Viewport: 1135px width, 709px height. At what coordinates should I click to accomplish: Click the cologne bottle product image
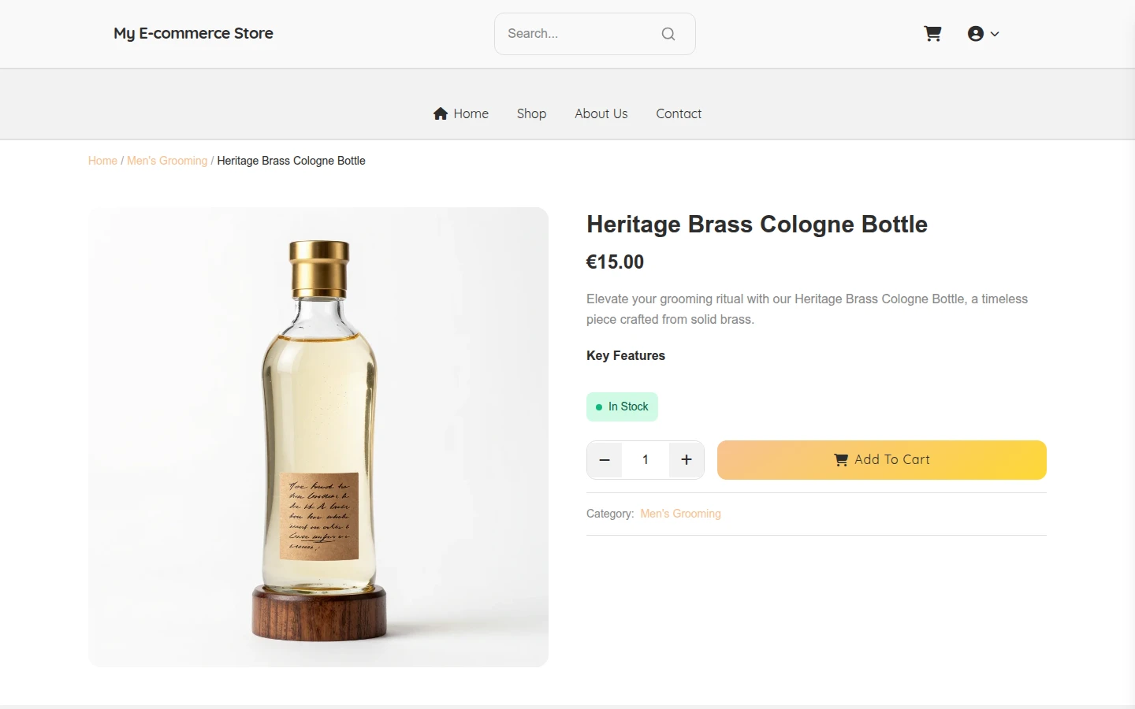[x=318, y=437]
